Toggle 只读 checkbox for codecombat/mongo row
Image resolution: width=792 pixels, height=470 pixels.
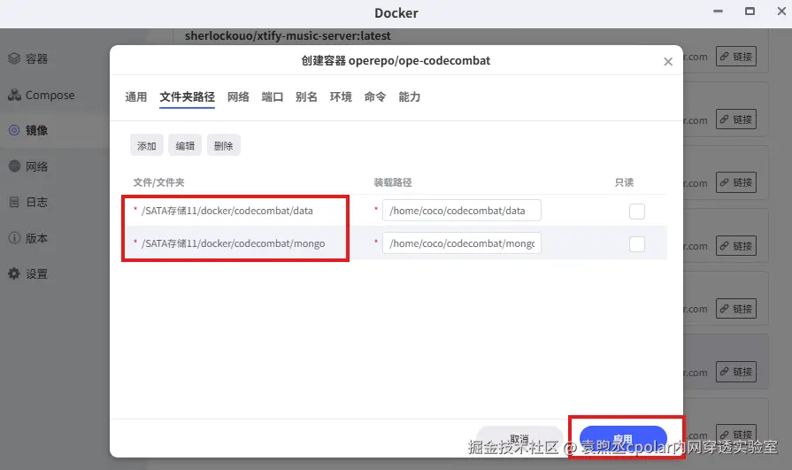point(637,244)
